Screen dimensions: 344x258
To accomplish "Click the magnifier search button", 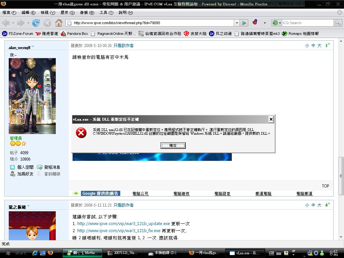I will 337,23.
